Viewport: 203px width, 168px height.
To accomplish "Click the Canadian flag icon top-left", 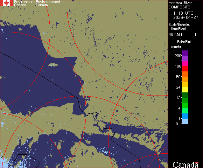I will pyautogui.click(x=7, y=3).
